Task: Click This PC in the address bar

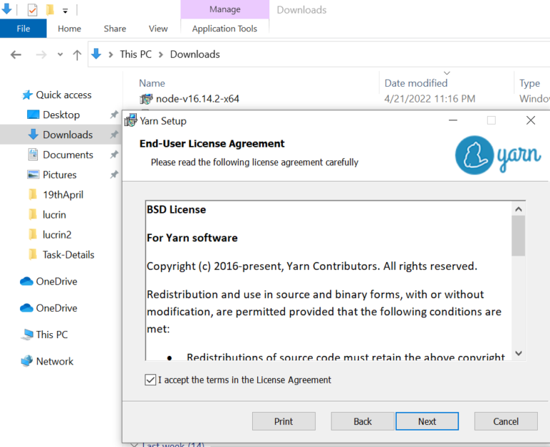Action: 136,54
